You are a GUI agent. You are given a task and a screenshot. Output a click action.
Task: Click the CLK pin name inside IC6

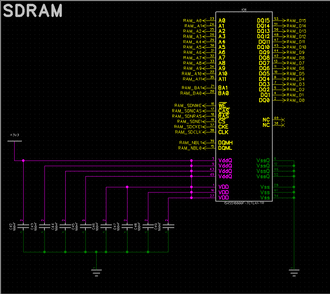[223, 132]
